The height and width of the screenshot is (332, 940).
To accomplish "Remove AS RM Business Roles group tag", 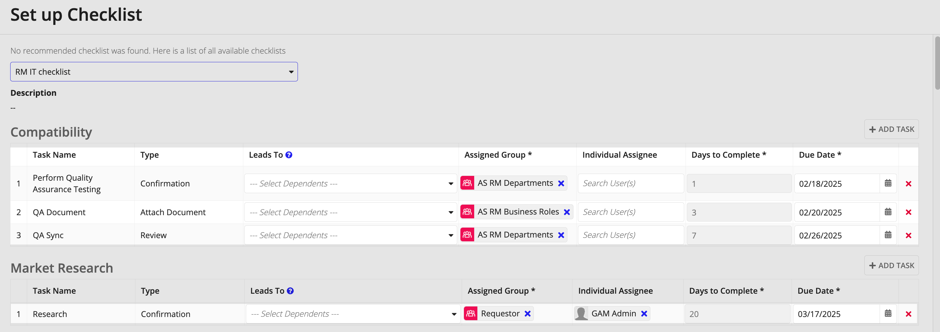I will tap(567, 212).
